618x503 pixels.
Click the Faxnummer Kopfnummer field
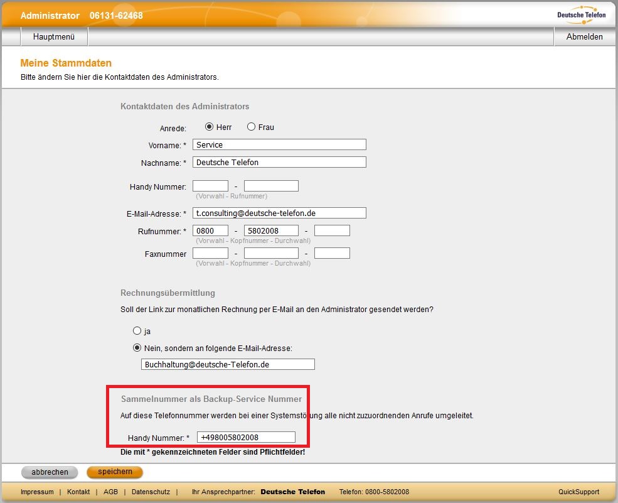[x=271, y=254]
